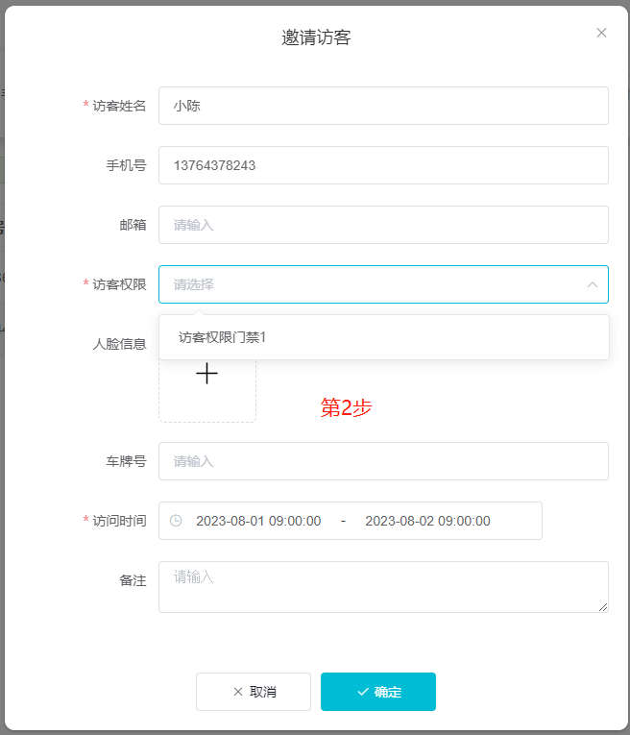Click the 取消 cancel button
The height and width of the screenshot is (735, 630).
pyautogui.click(x=254, y=692)
